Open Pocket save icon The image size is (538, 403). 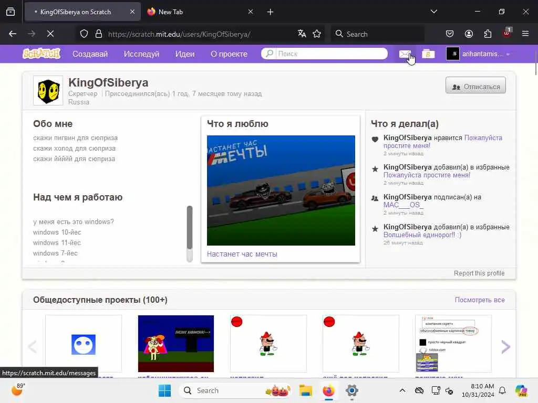pyautogui.click(x=450, y=34)
